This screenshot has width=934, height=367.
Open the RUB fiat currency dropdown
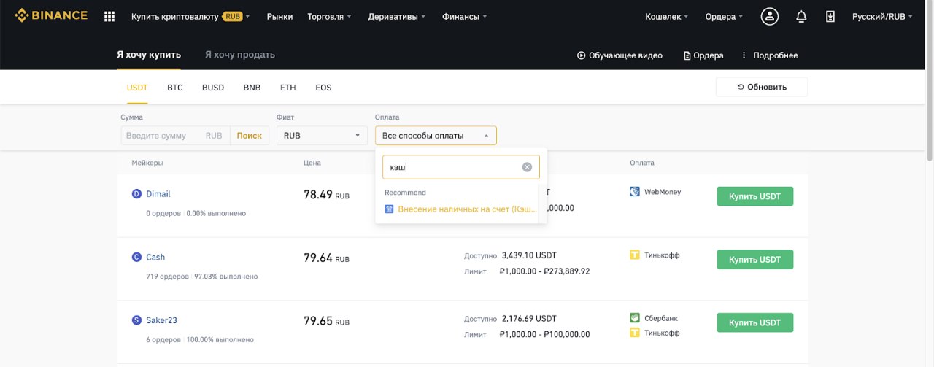(323, 136)
